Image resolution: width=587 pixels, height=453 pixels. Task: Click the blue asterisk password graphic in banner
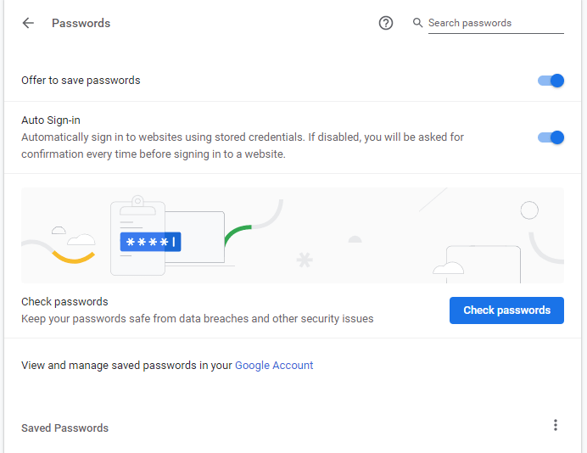click(x=150, y=242)
